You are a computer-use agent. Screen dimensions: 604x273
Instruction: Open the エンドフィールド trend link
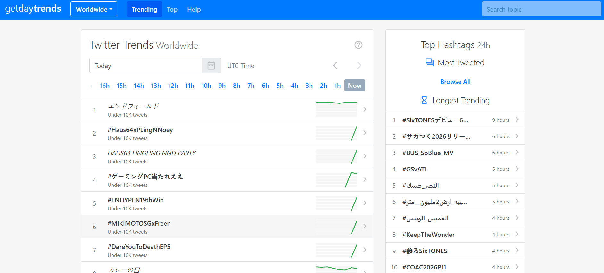(133, 106)
